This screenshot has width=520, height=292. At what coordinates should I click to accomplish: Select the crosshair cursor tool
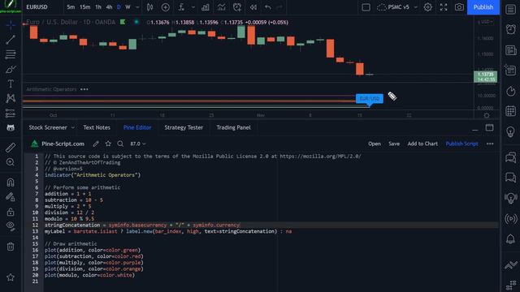click(11, 24)
